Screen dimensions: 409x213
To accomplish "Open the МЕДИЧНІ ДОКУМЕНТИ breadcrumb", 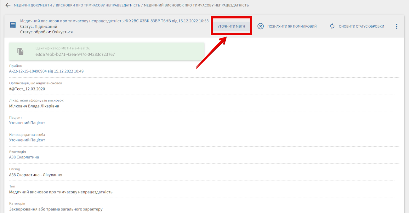I will 33,5.
